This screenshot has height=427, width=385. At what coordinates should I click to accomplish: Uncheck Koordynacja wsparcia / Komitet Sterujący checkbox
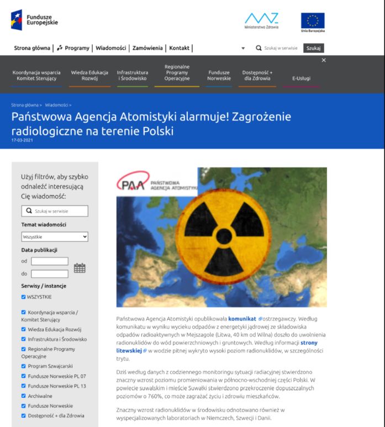tap(23, 312)
